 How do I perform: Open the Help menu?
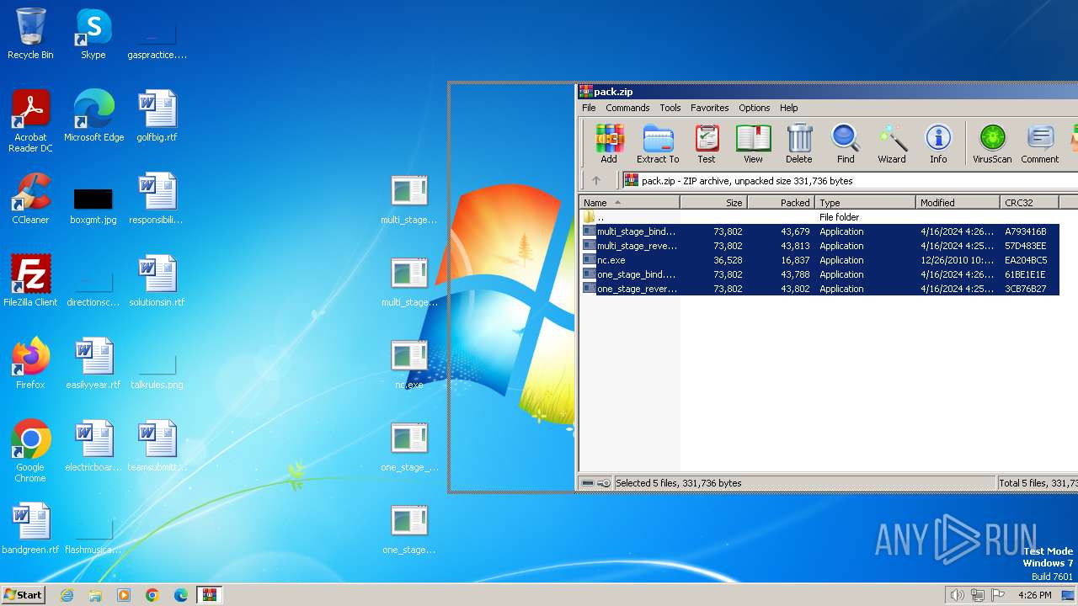click(789, 108)
